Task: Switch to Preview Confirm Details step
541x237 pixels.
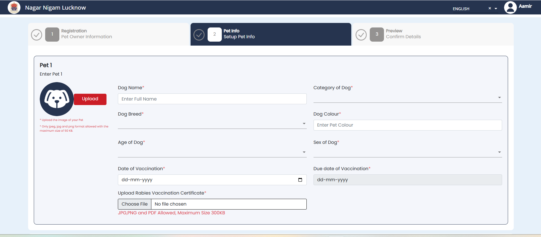Action: pos(403,34)
